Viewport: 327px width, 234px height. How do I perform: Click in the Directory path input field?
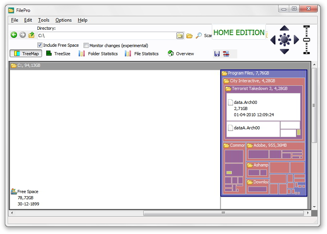[107, 36]
